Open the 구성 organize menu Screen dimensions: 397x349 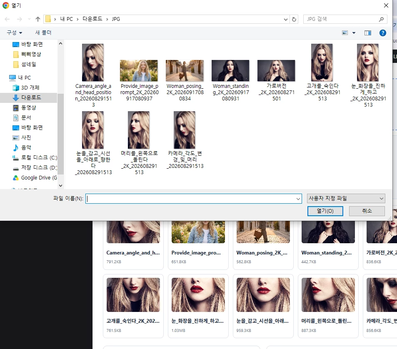[15, 32]
